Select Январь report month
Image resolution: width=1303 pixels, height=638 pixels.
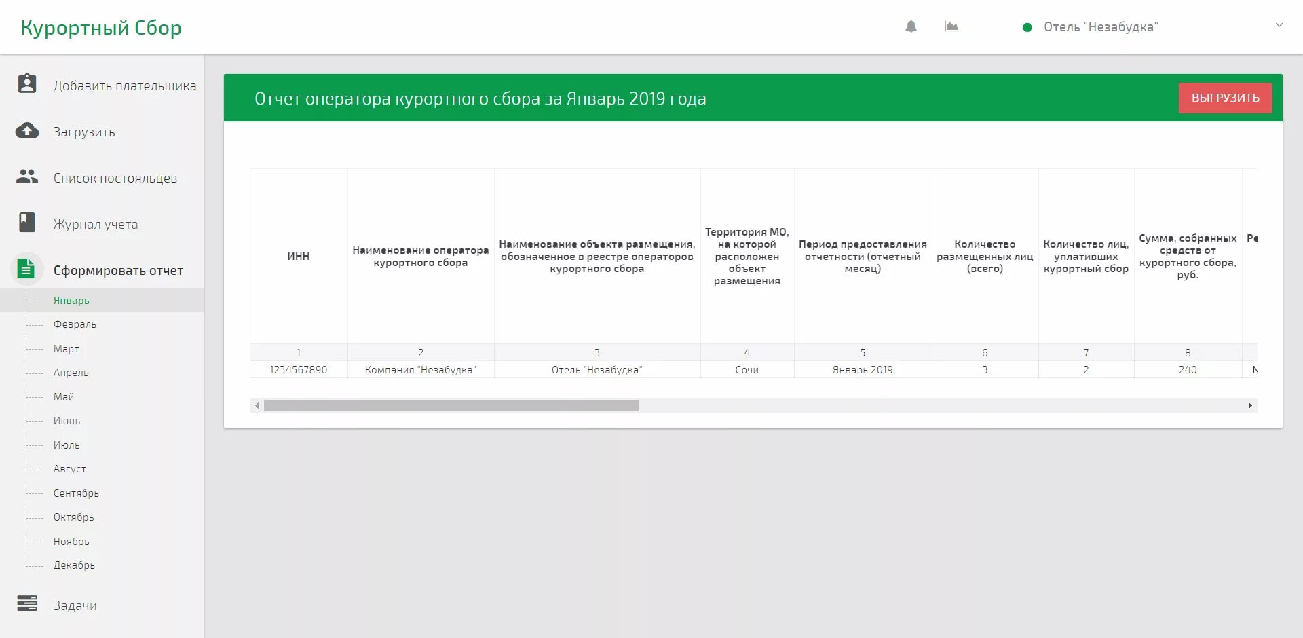(x=71, y=300)
